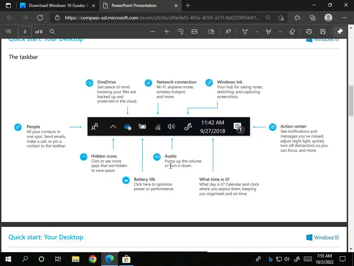Click the 'Battery life' label
The width and height of the screenshot is (354, 266).
click(145, 179)
